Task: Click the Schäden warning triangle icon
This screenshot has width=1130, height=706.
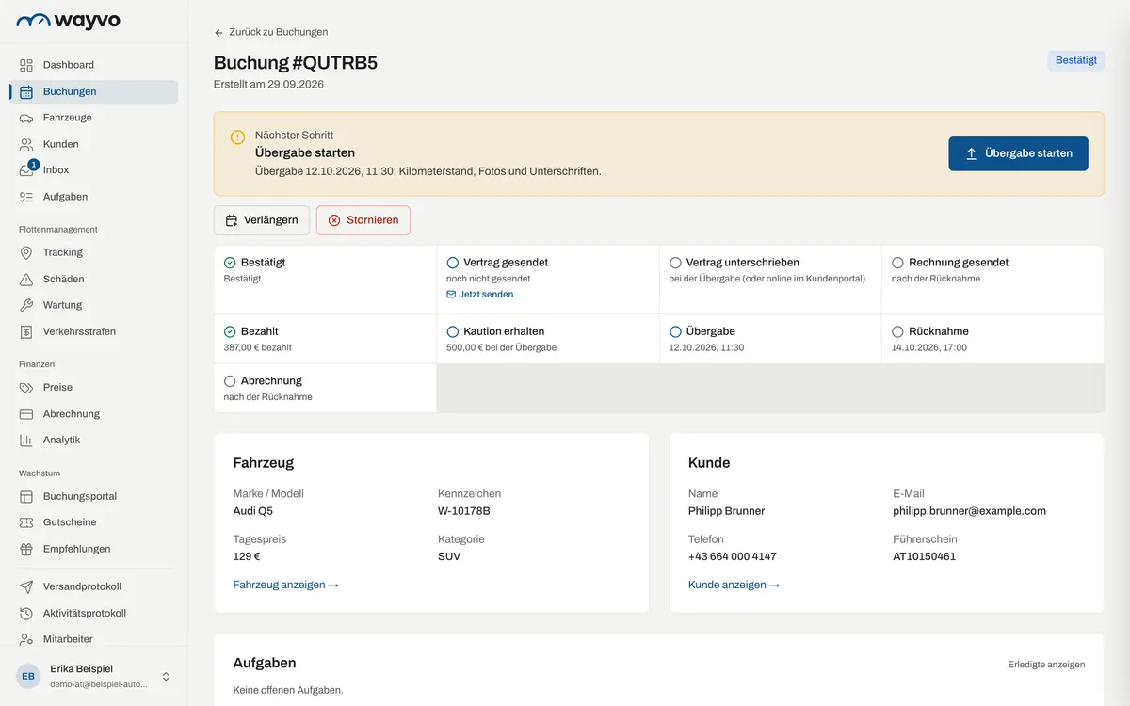Action: click(x=26, y=279)
